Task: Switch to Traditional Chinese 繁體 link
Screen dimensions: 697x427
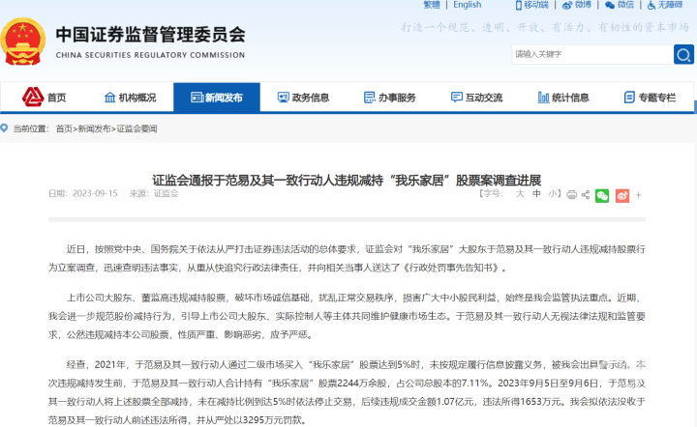Action: pyautogui.click(x=431, y=5)
